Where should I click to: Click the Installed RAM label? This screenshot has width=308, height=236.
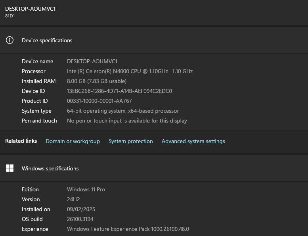pyautogui.click(x=39, y=81)
